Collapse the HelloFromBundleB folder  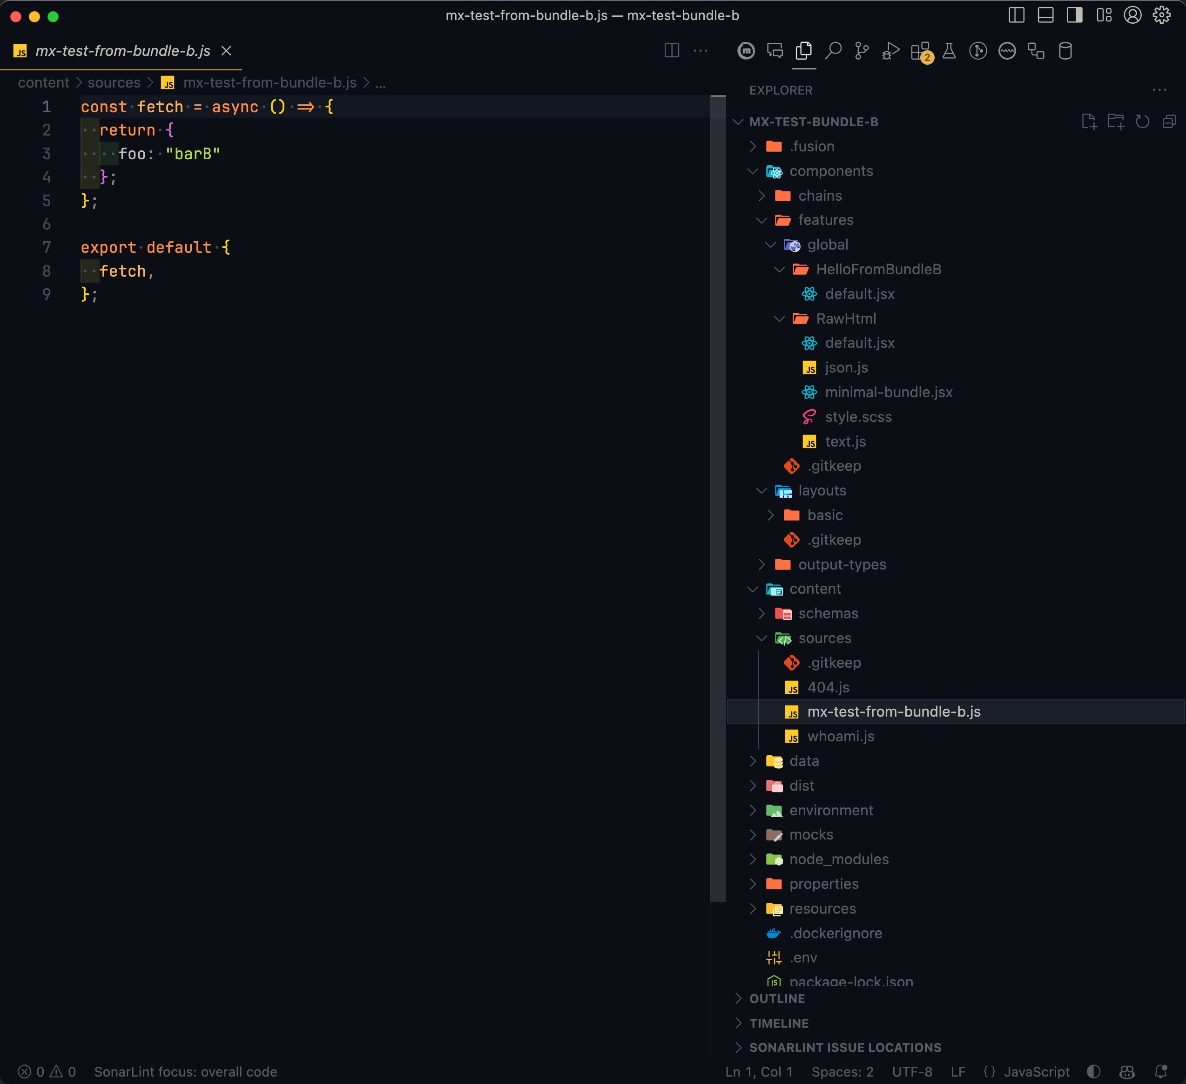[956, 269]
